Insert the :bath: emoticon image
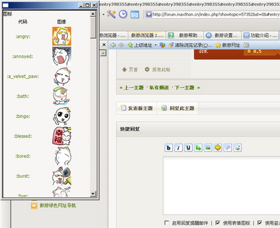 (x=62, y=96)
